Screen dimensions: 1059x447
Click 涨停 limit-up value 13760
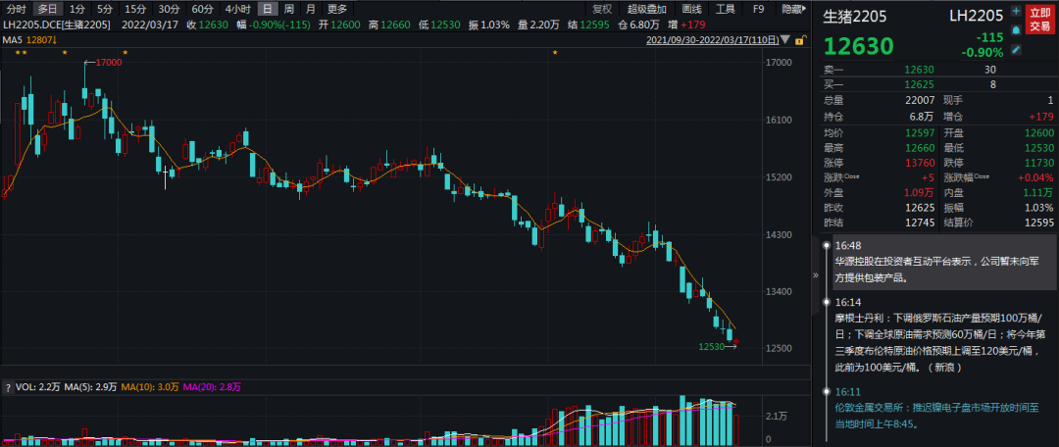tap(919, 163)
